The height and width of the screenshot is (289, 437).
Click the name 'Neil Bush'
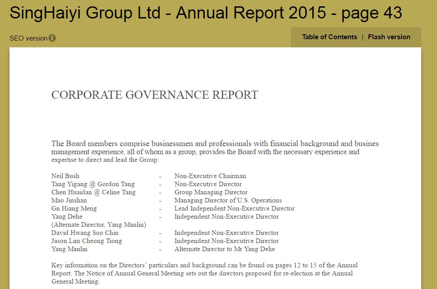(65, 176)
